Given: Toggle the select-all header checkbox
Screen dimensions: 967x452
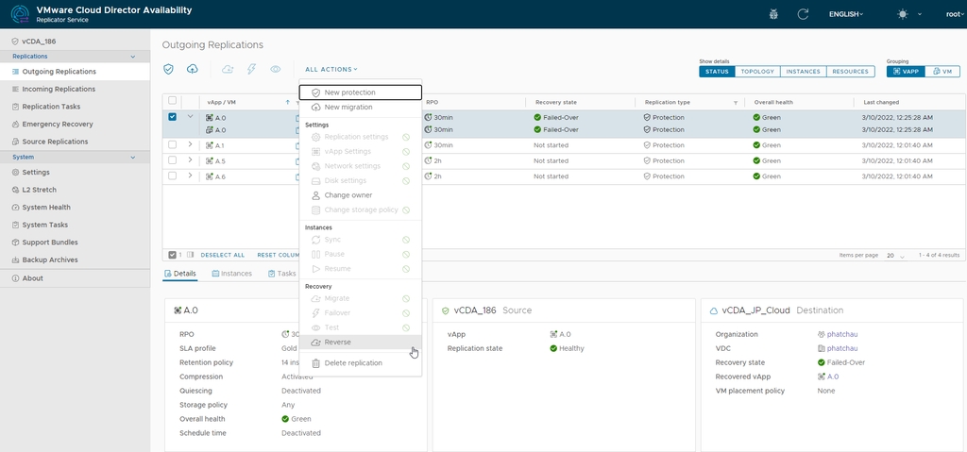Looking at the screenshot, I should 172,101.
